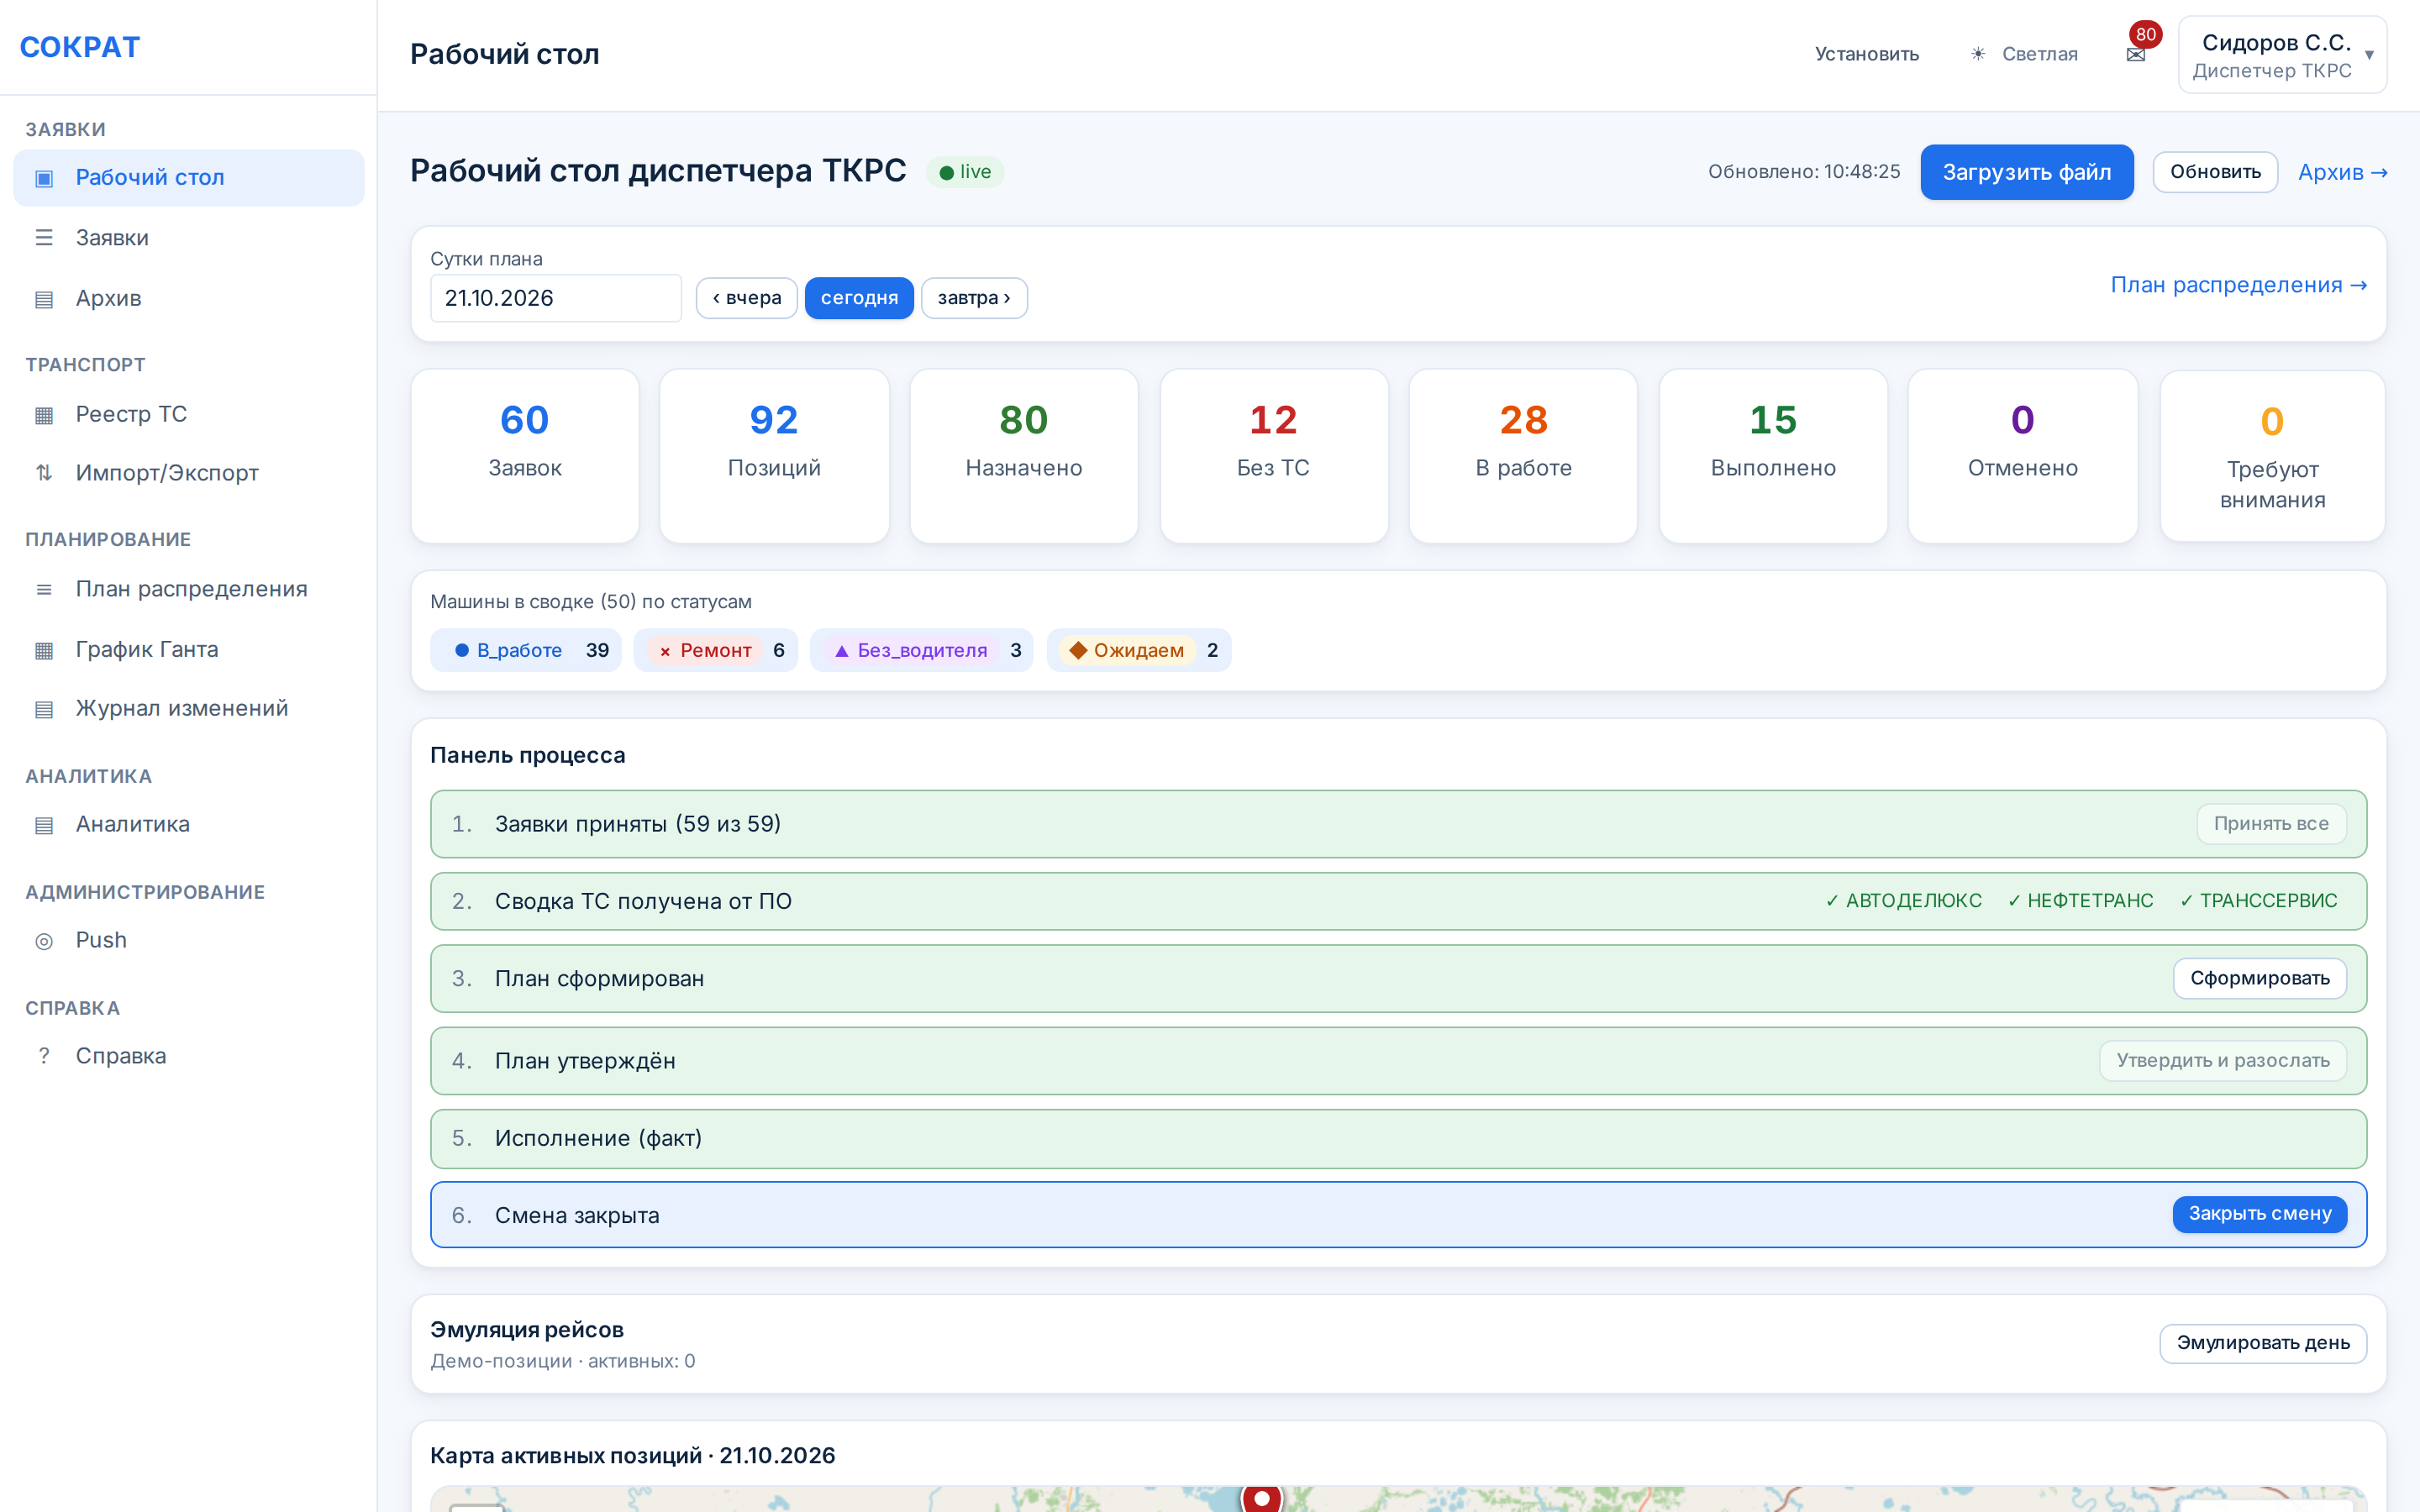This screenshot has width=2420, height=1512.
Task: Click the Закрыть смену button
Action: coord(2259,1214)
